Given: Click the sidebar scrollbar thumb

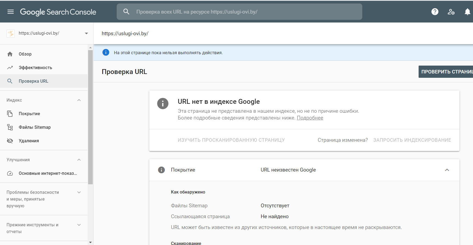Looking at the screenshot, I should click(90, 117).
